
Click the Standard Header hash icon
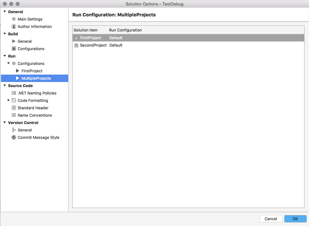(14, 108)
